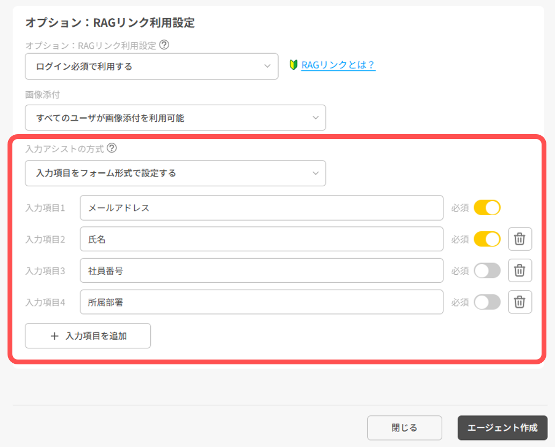Delete 入力項目2 氏名 with trash icon

click(520, 239)
